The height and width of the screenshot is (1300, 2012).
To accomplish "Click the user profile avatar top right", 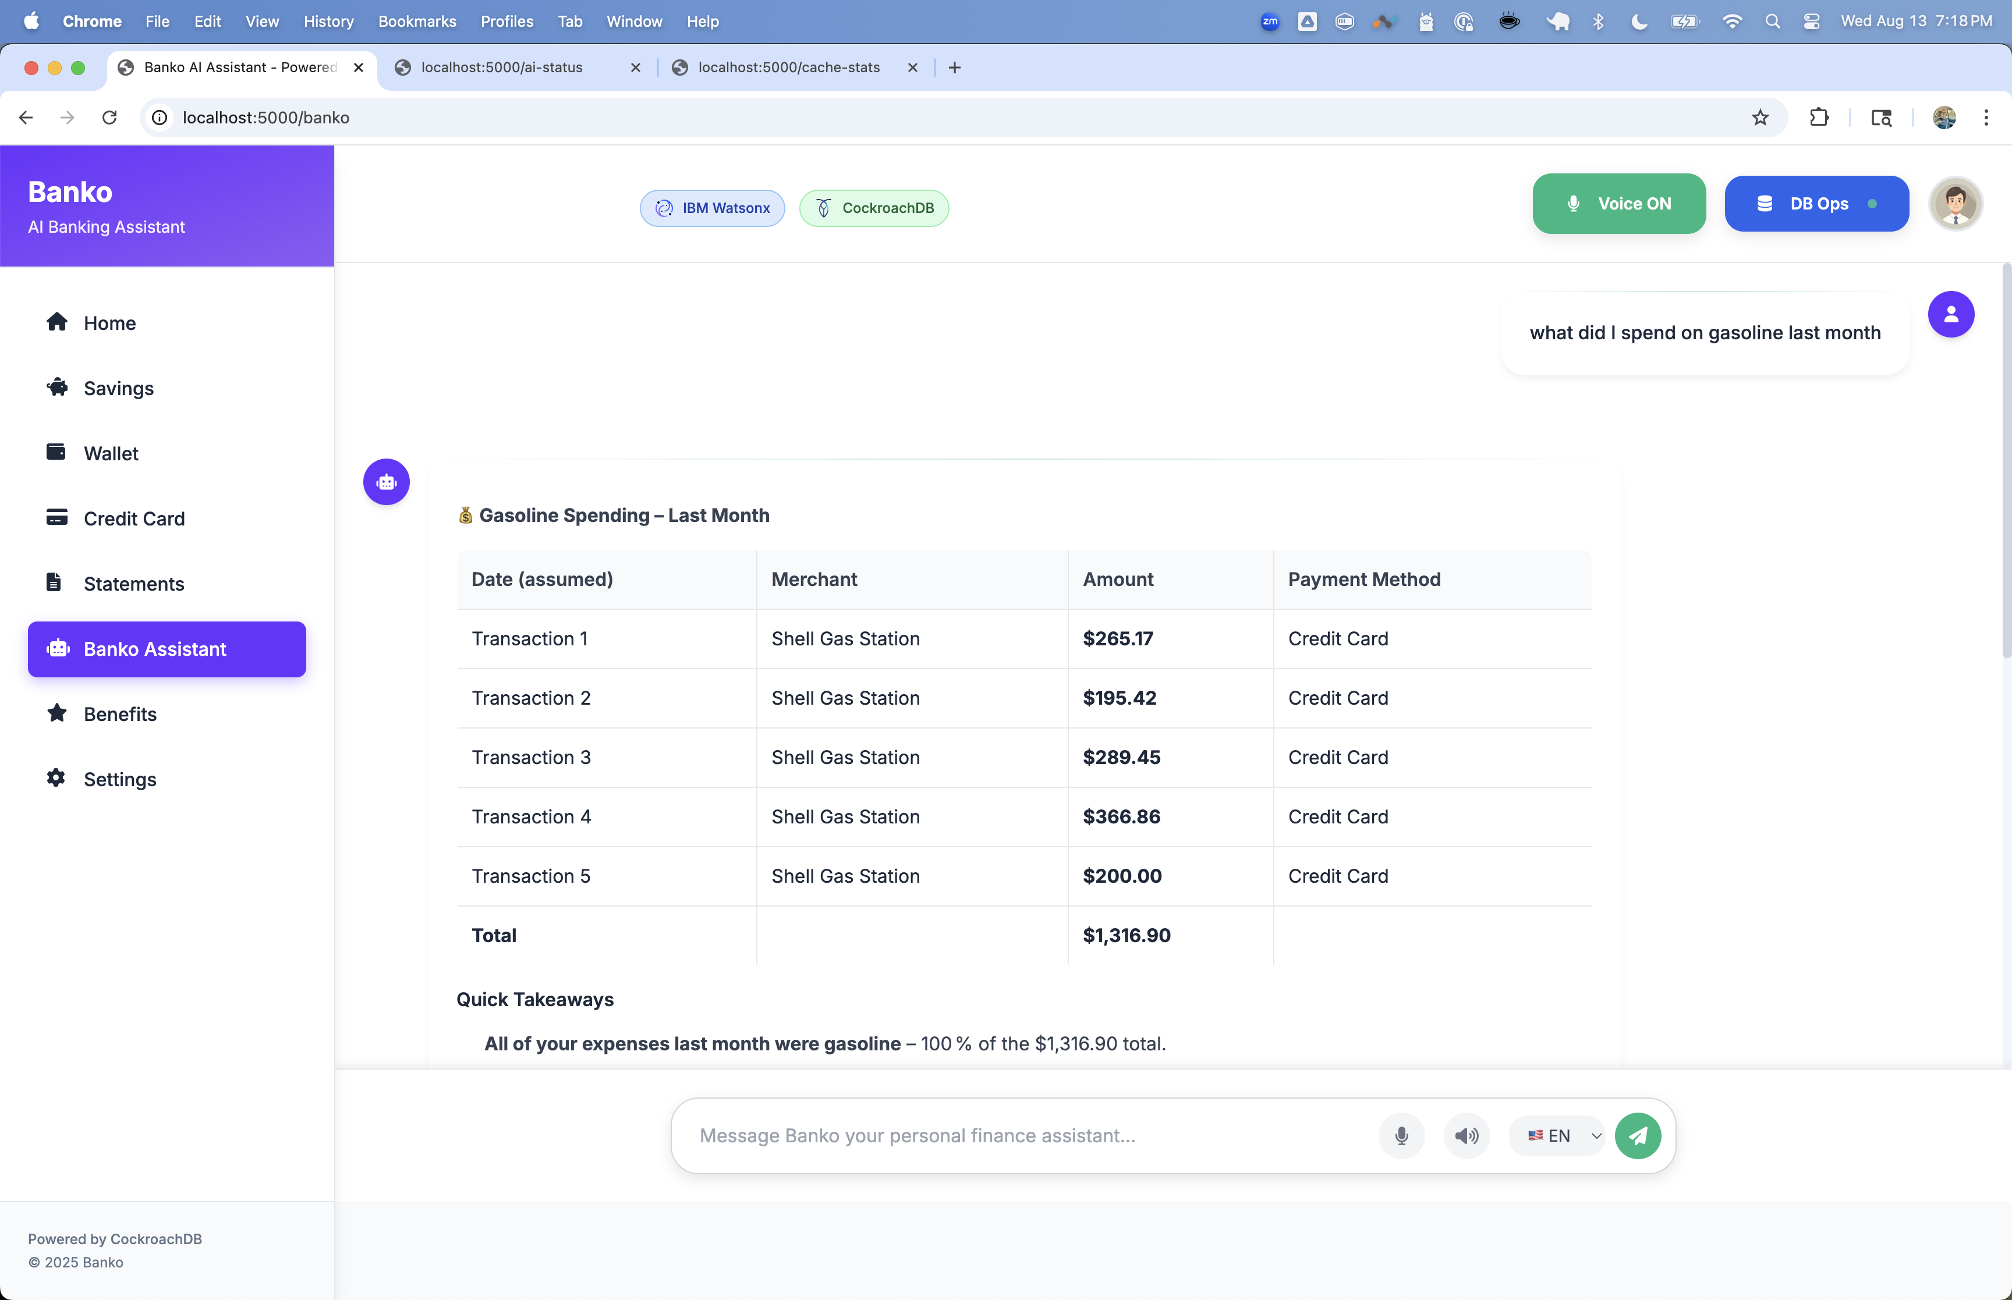I will click(1954, 204).
